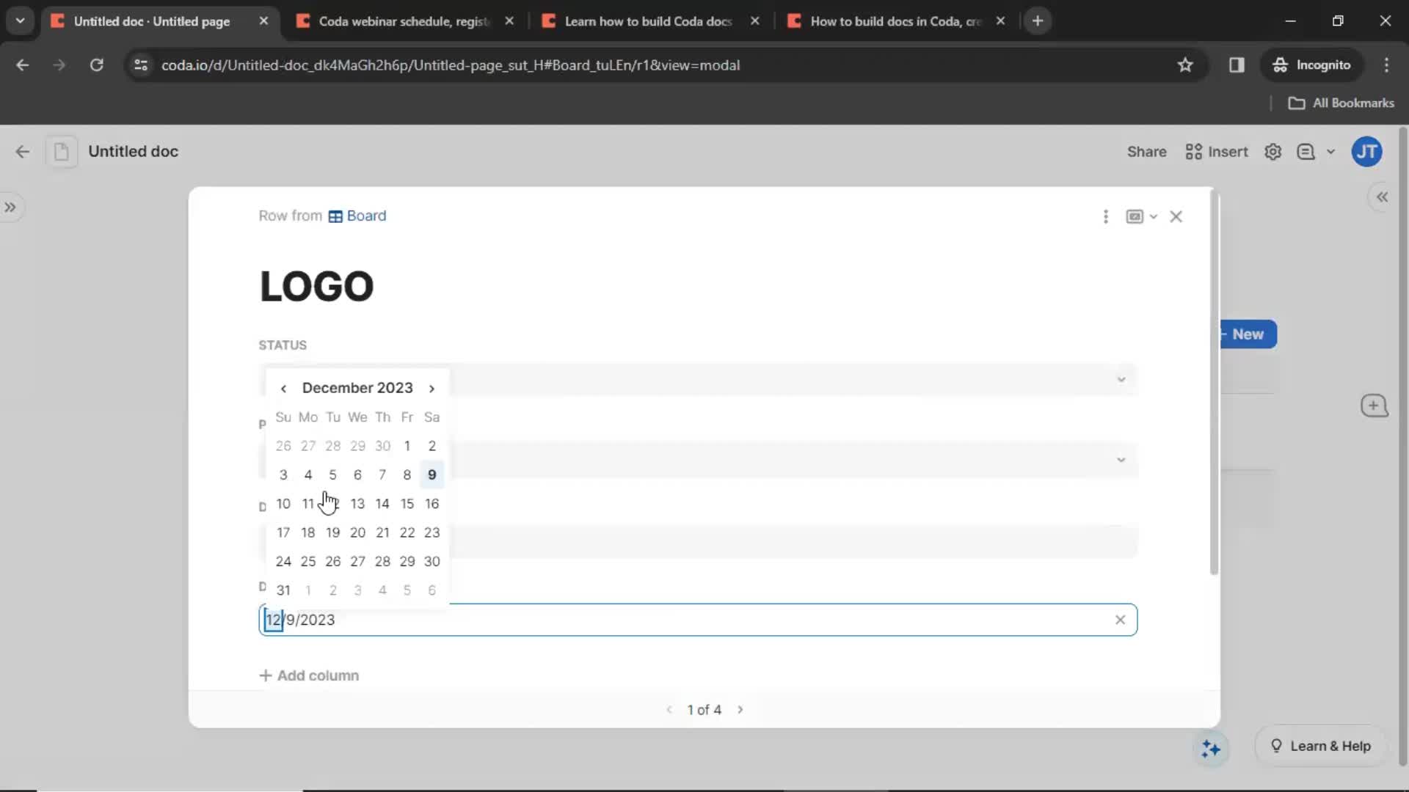Image resolution: width=1409 pixels, height=792 pixels.
Task: Click the Learn & Help link bottom right
Action: [1321, 744]
